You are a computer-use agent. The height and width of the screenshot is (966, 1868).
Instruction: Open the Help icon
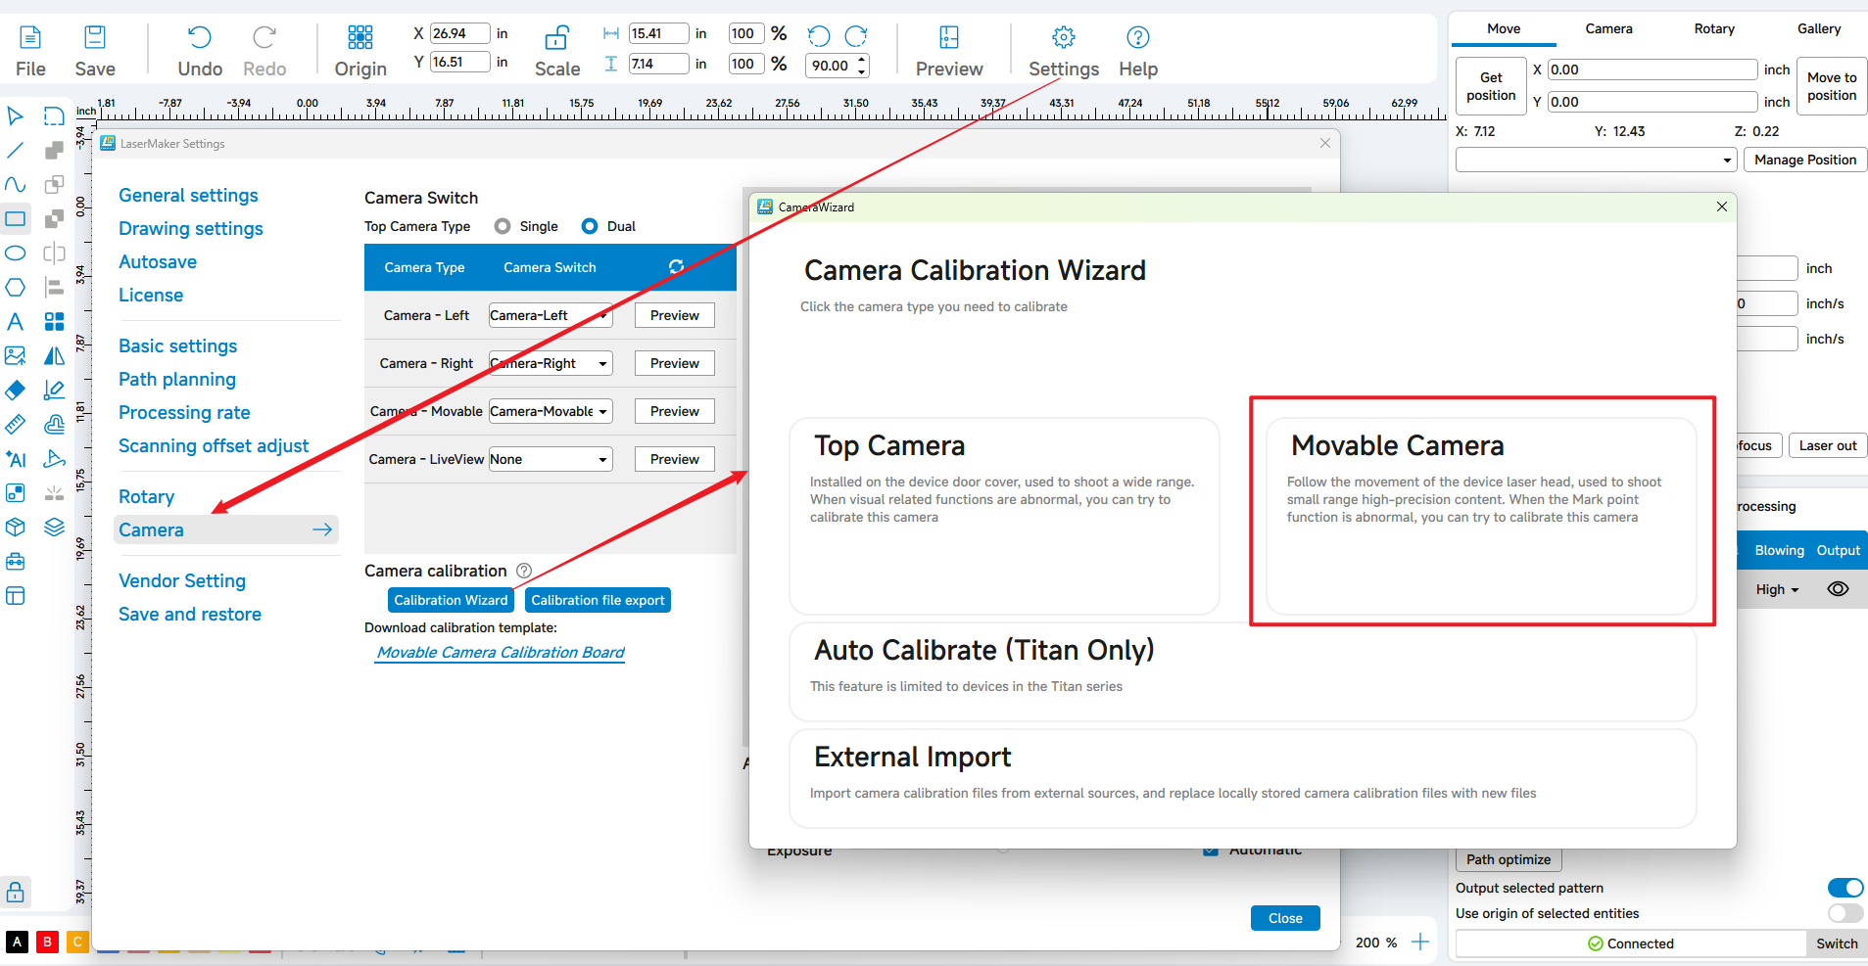[1138, 38]
